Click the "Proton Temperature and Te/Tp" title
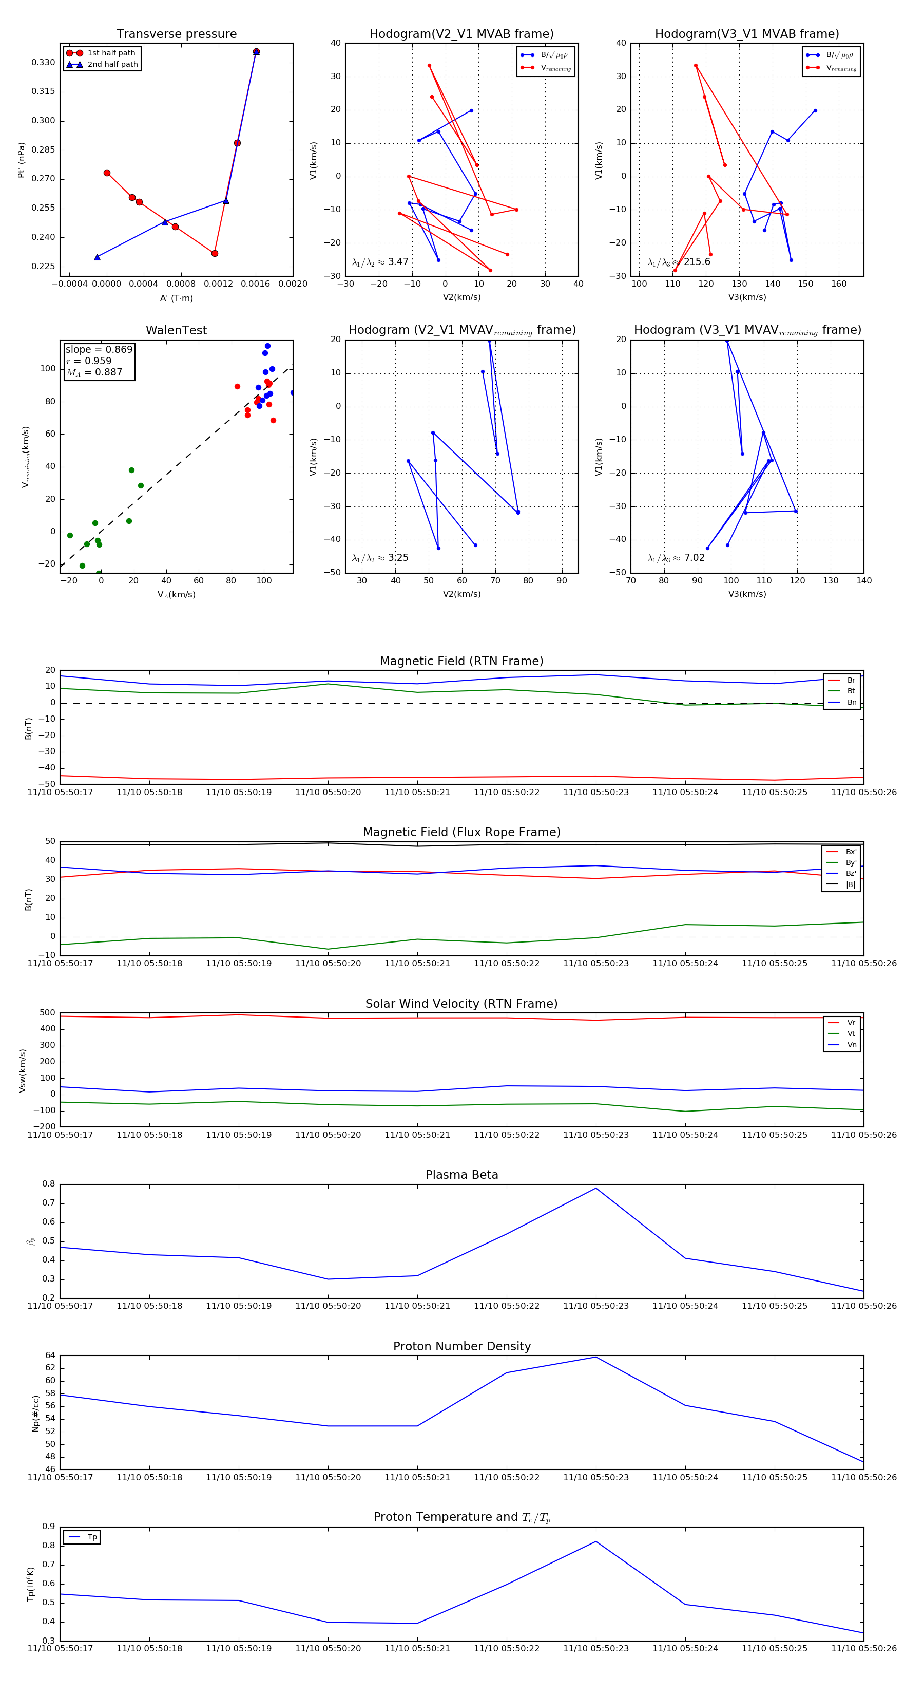 point(461,1517)
